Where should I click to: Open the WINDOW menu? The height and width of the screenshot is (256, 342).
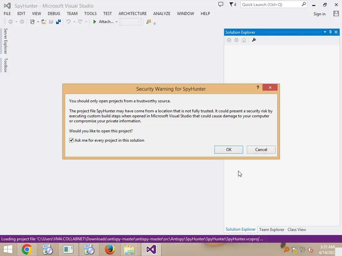click(x=185, y=13)
